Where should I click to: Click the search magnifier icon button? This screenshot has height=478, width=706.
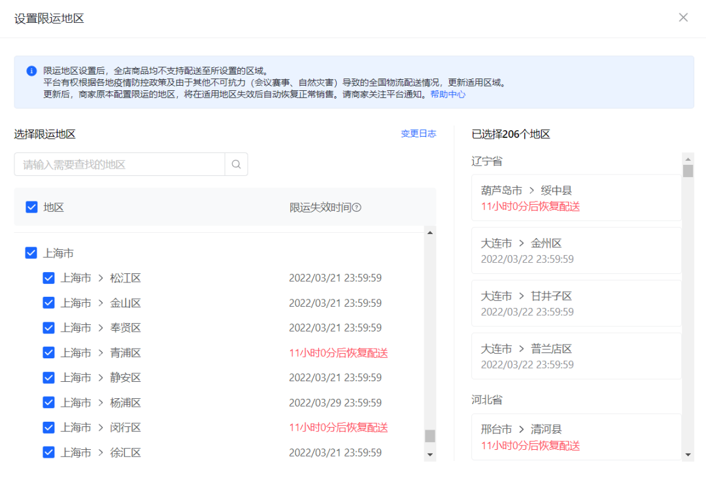coord(236,164)
